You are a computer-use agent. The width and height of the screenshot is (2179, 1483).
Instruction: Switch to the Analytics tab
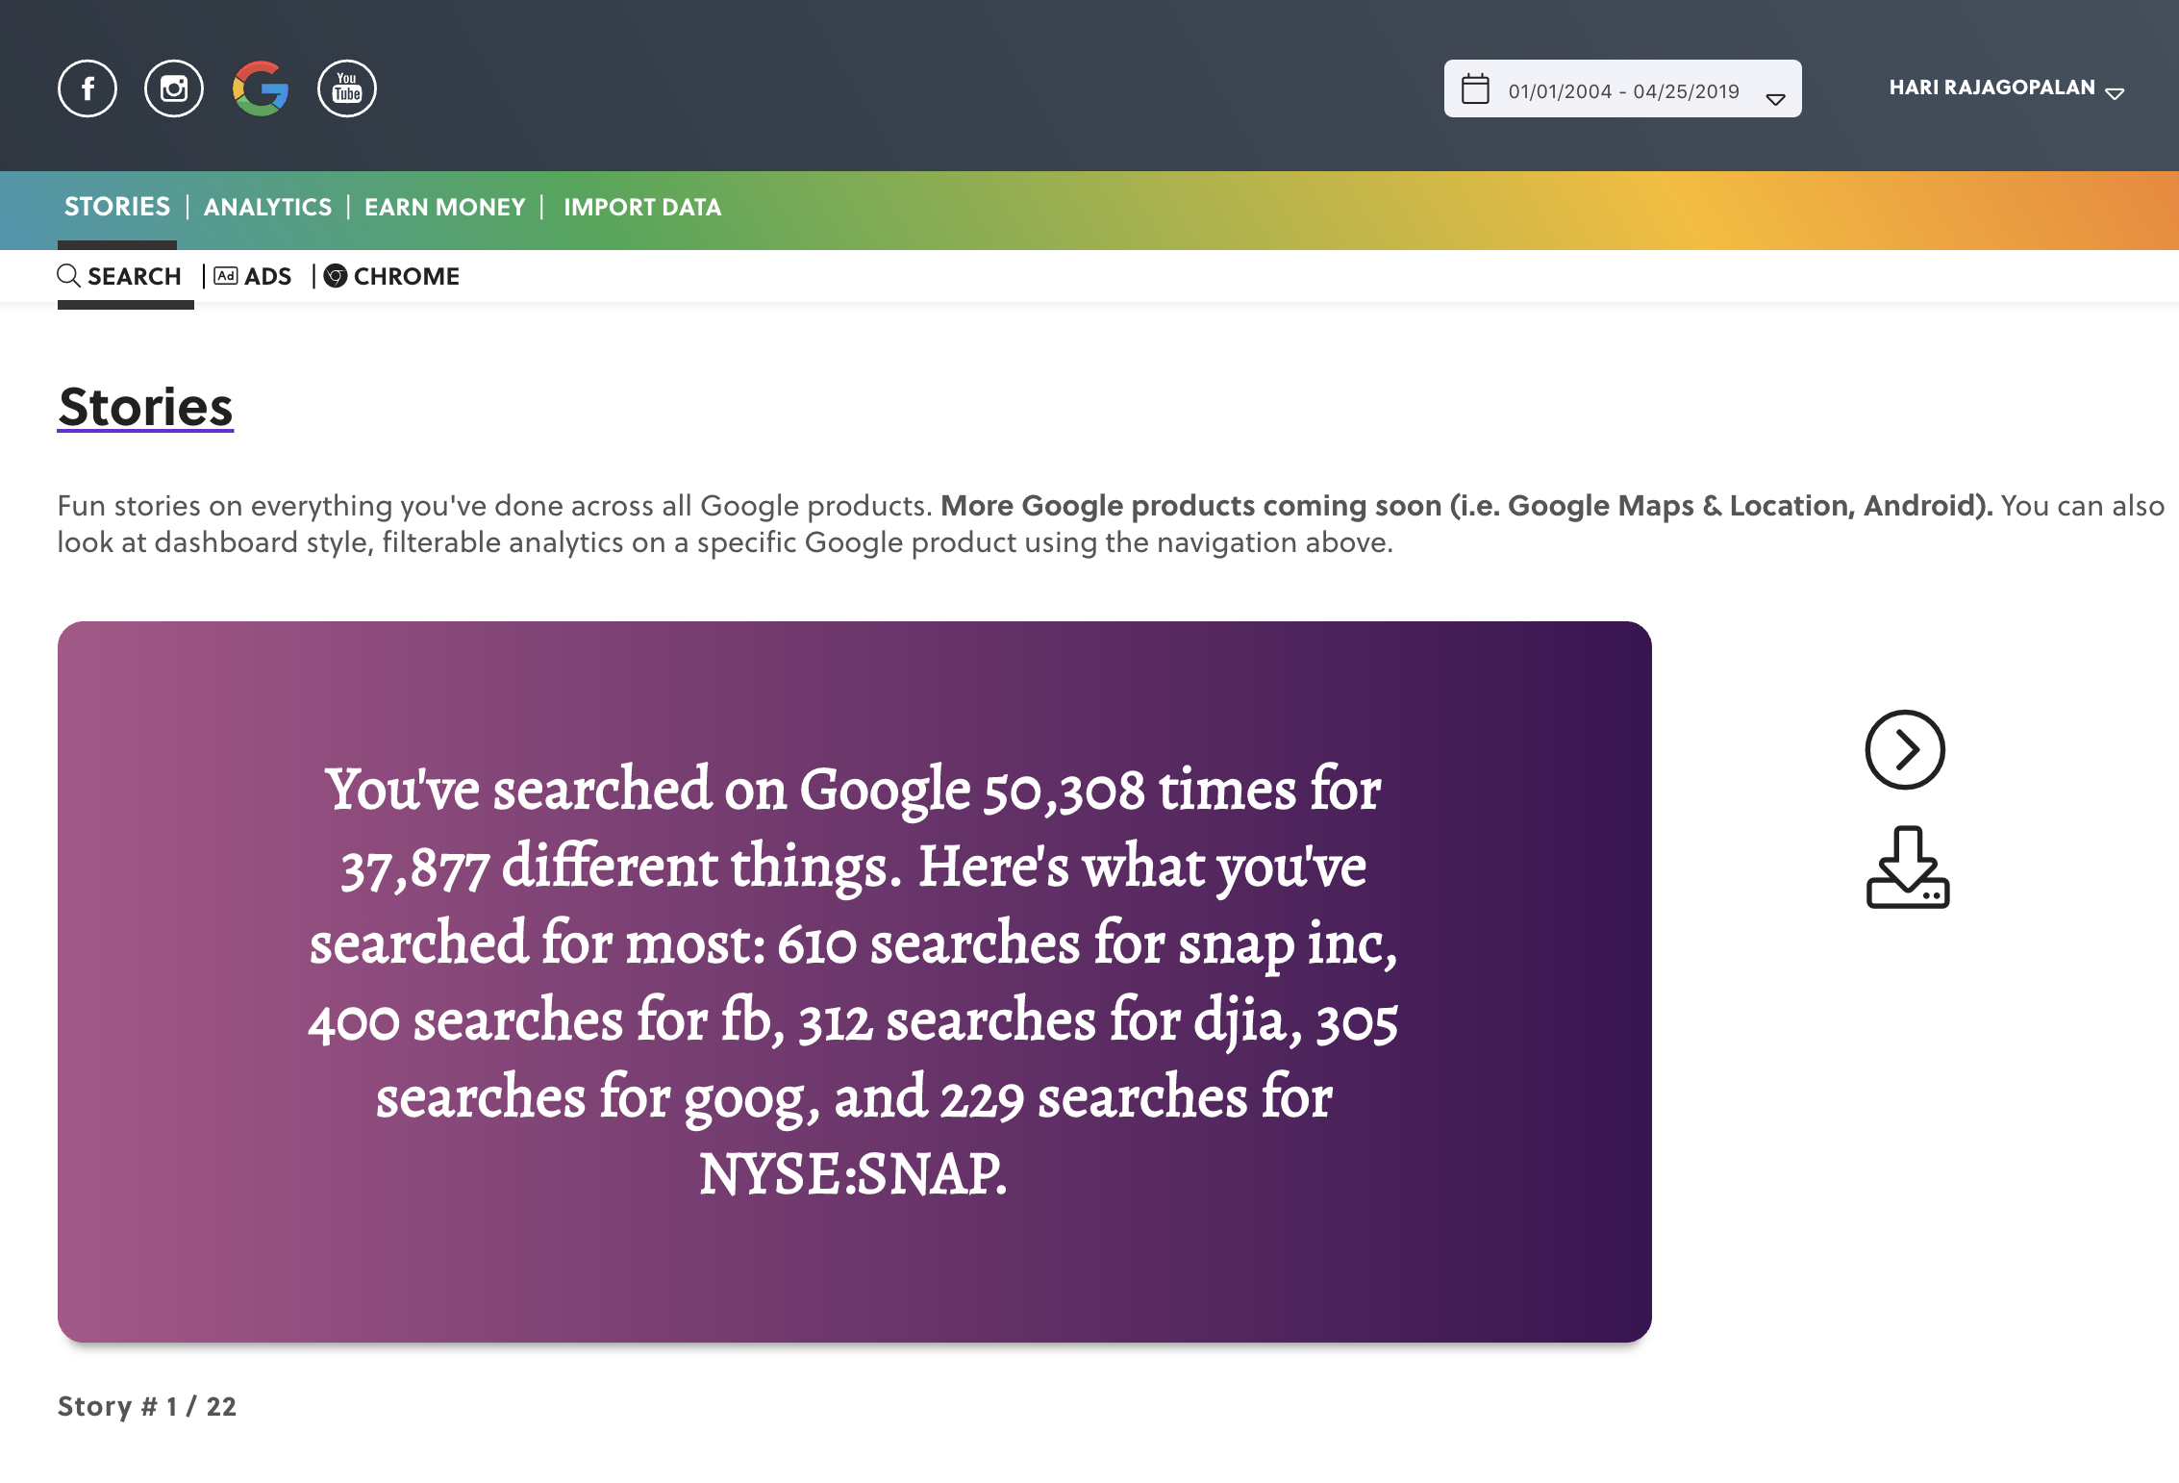267,207
